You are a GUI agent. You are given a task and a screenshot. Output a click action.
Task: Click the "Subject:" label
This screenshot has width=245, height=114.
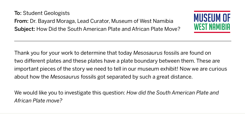point(25,29)
